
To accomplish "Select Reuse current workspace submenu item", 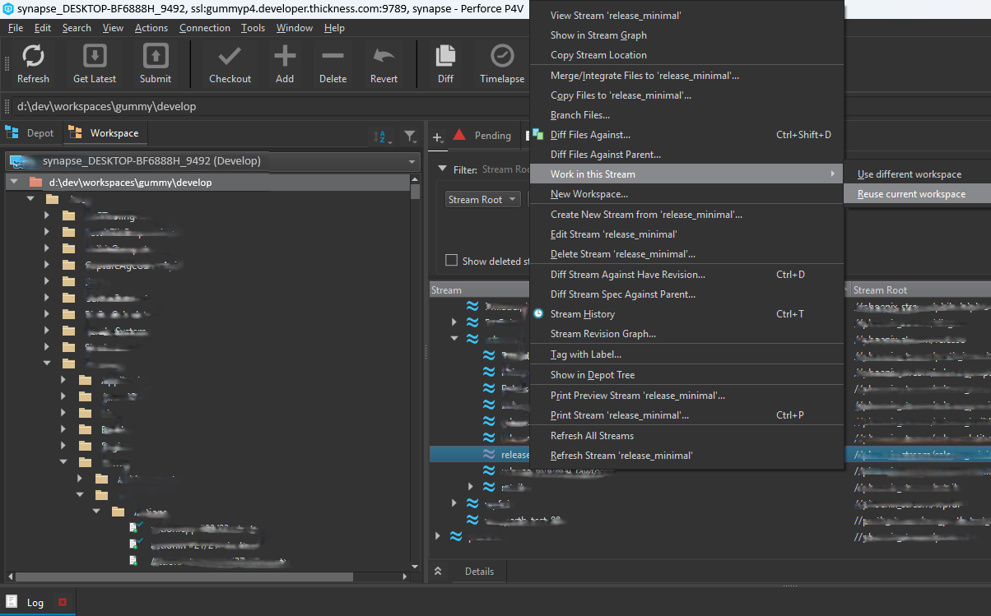I will click(x=911, y=194).
